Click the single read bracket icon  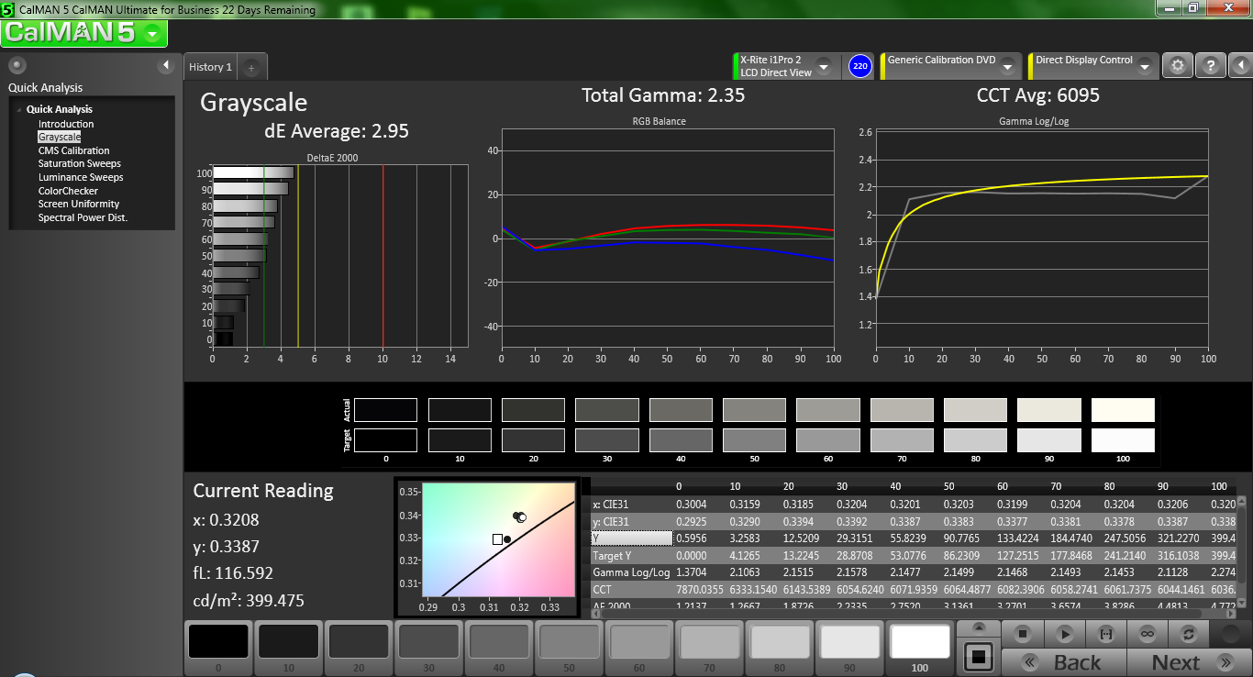(x=1105, y=634)
